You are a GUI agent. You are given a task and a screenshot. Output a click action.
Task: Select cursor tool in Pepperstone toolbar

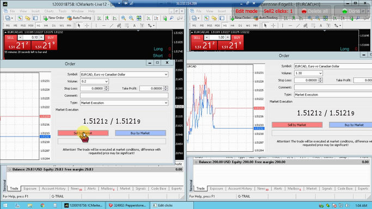[265, 26]
